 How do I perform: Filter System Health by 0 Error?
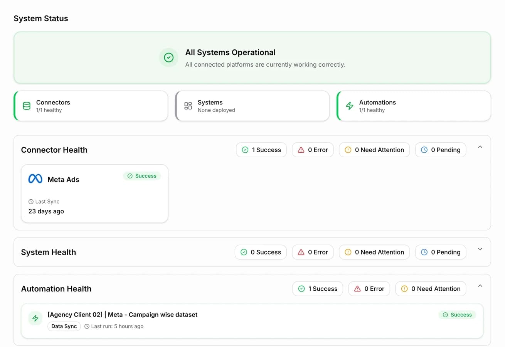tap(313, 252)
